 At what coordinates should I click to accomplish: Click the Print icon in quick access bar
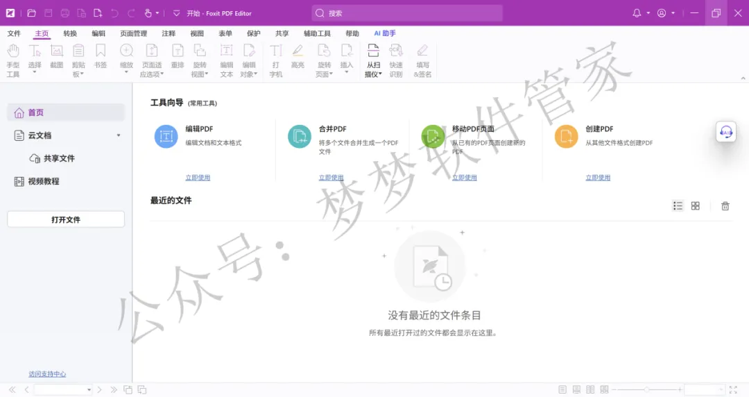[65, 13]
